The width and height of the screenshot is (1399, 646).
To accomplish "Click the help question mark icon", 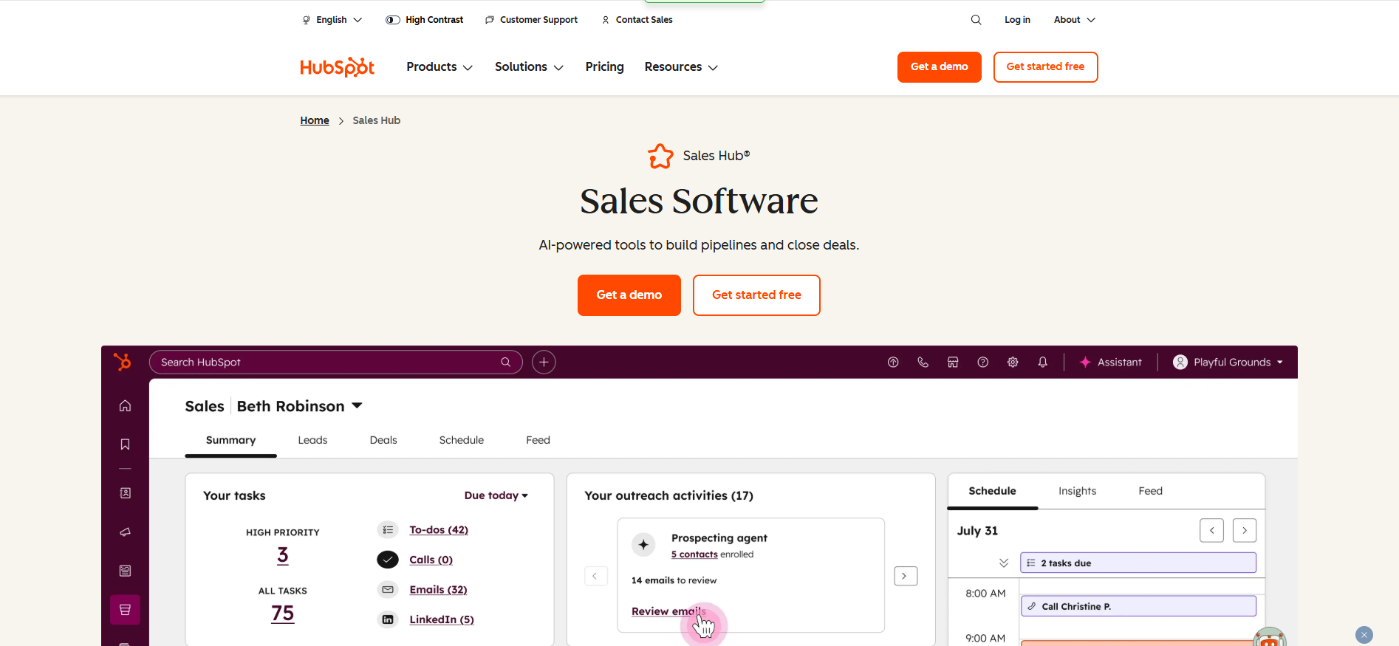I will [x=982, y=362].
